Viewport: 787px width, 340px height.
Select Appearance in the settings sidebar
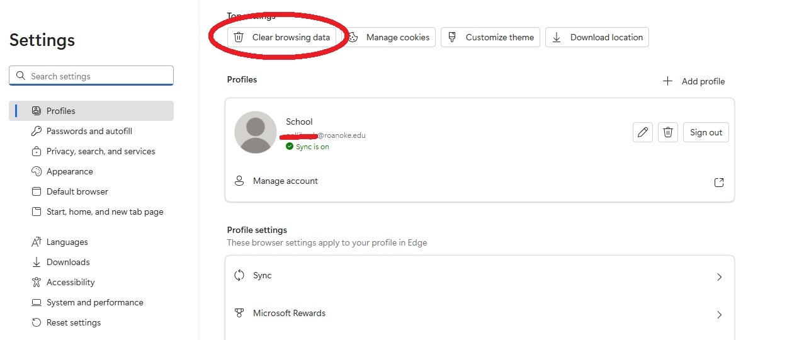(x=69, y=171)
